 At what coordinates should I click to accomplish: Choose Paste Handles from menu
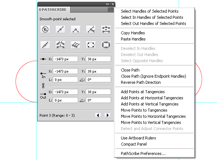tap(154, 39)
